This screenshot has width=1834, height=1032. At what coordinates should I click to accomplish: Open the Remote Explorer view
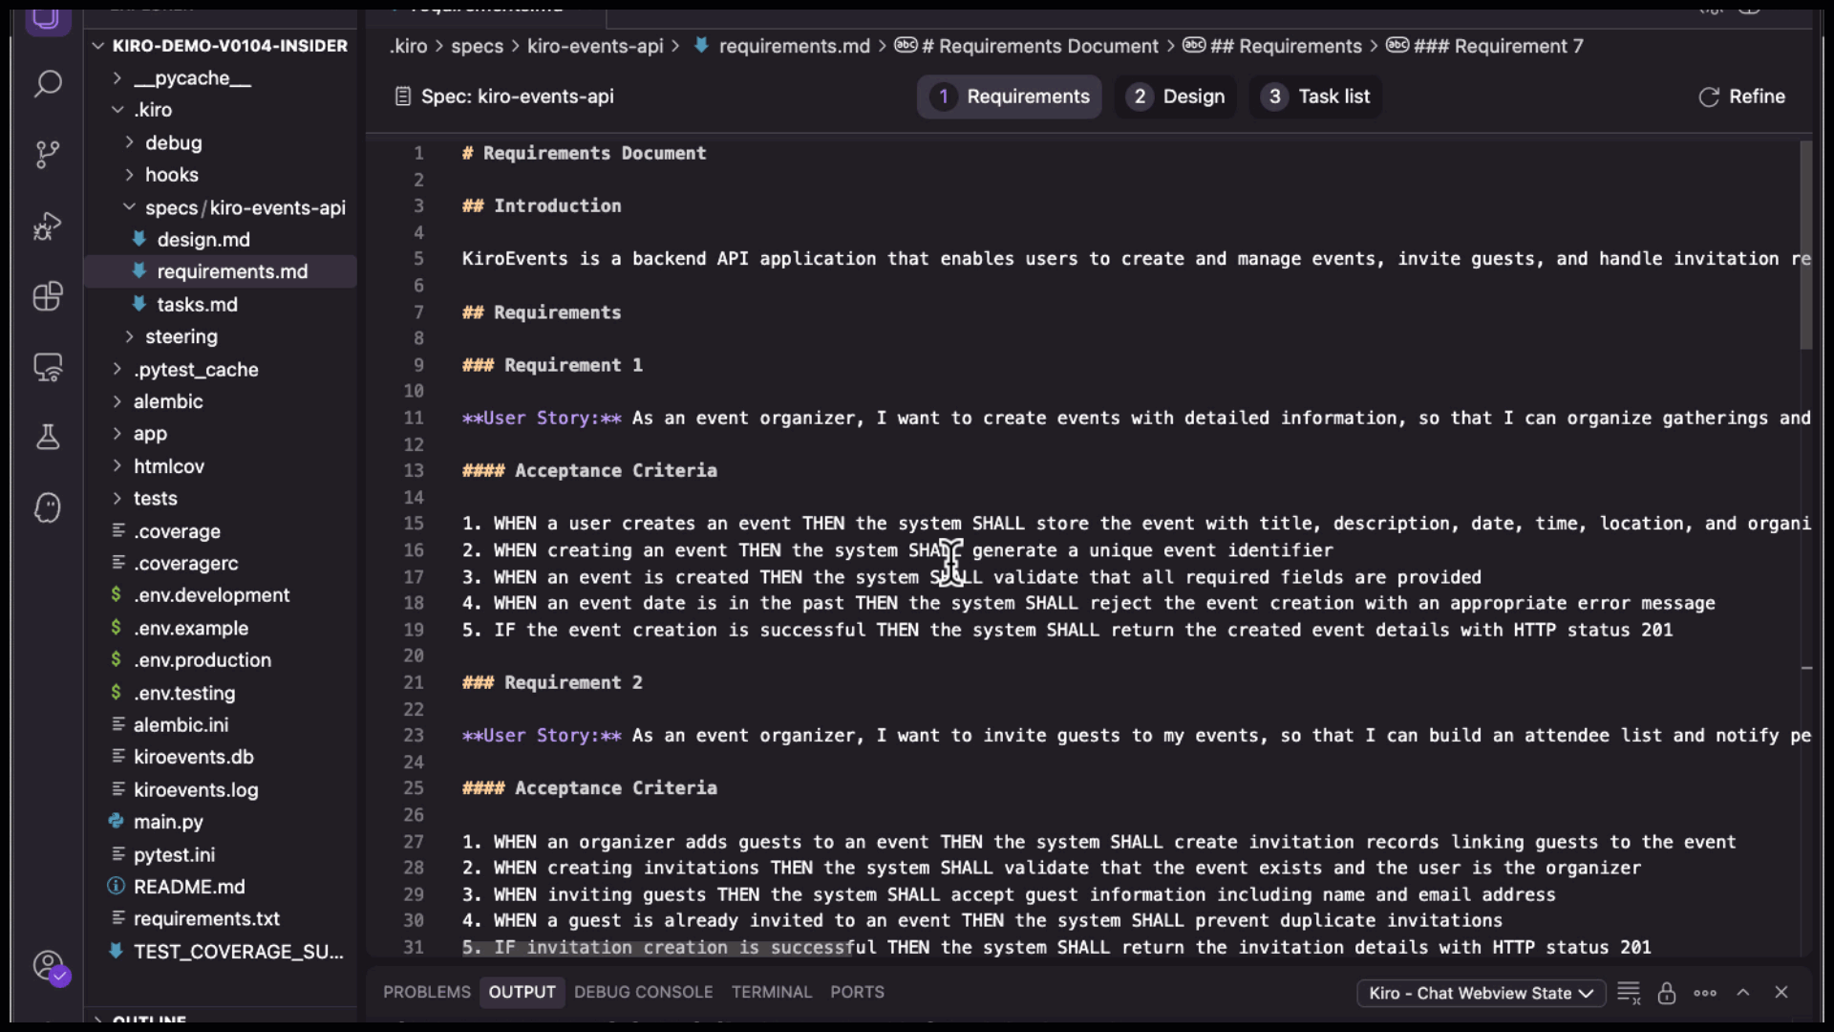pyautogui.click(x=48, y=367)
